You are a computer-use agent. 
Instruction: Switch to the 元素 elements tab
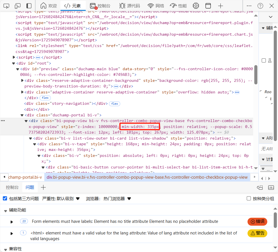point(73,6)
